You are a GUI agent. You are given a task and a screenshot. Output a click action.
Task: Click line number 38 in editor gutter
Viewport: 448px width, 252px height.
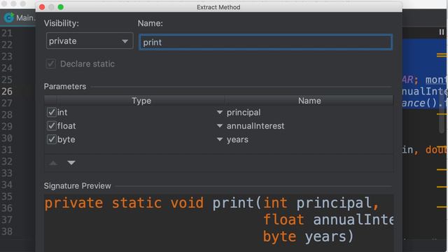point(7,231)
